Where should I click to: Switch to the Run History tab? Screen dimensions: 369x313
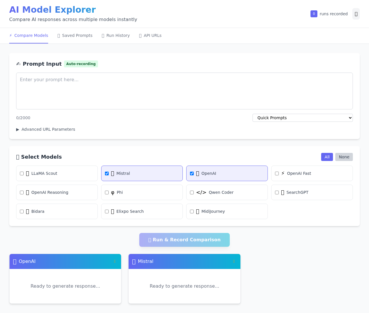pos(116,35)
